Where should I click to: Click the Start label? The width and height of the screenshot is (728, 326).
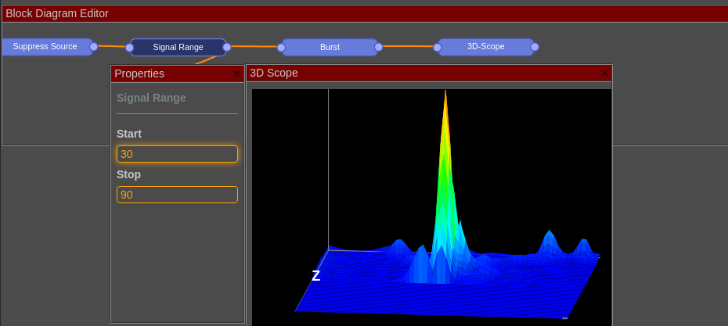click(x=129, y=134)
